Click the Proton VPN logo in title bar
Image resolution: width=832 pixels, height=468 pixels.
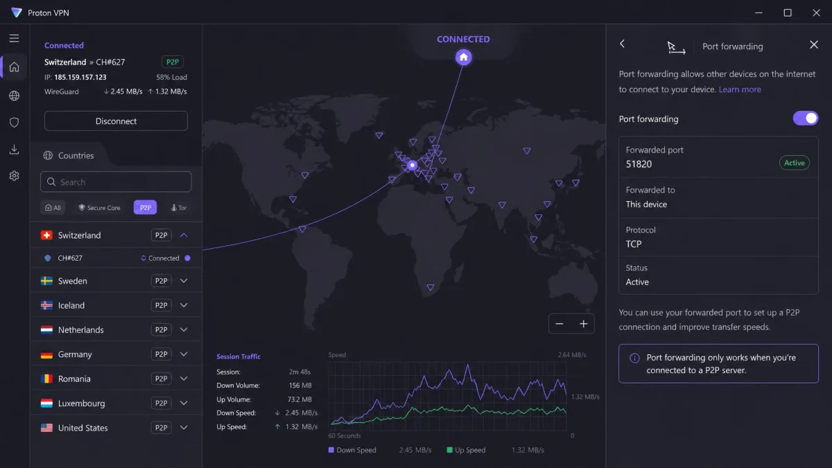point(17,12)
